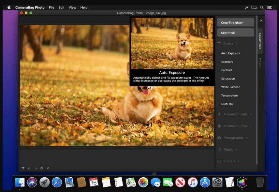Click the Basics sliders icon
The width and height of the screenshot is (279, 192).
coord(219,43)
